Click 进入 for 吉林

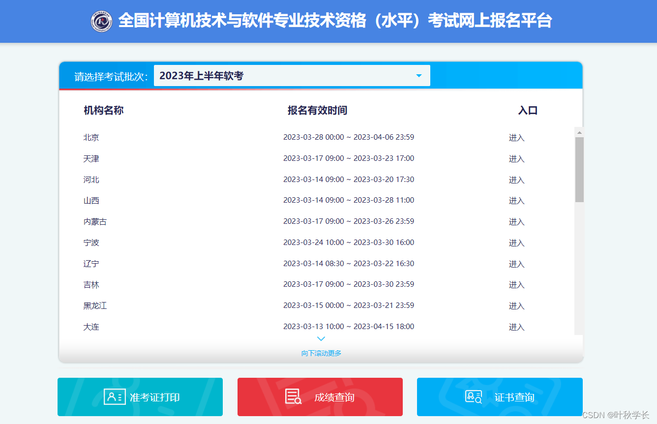click(x=517, y=285)
